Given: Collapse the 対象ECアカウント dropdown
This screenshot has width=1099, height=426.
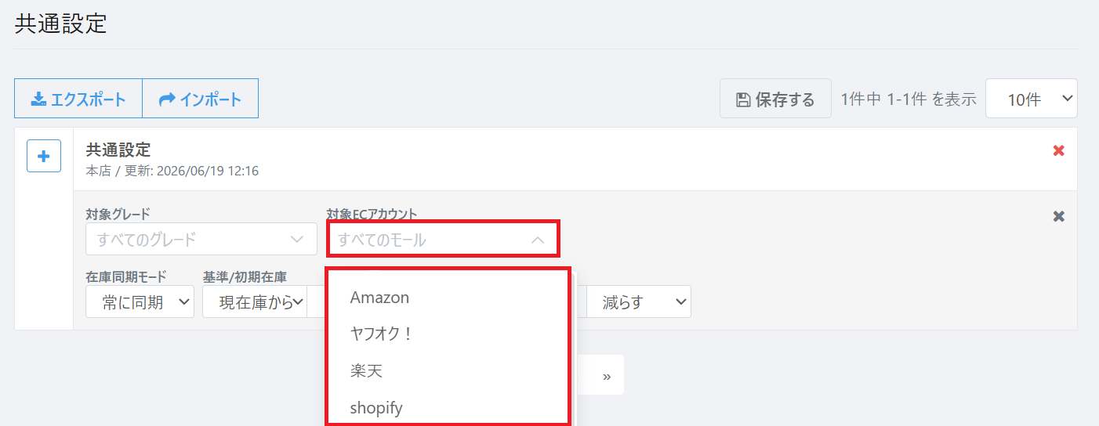Looking at the screenshot, I should [x=443, y=239].
